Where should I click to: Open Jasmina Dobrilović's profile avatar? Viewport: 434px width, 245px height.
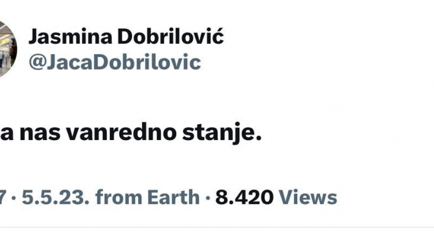click(x=7, y=49)
